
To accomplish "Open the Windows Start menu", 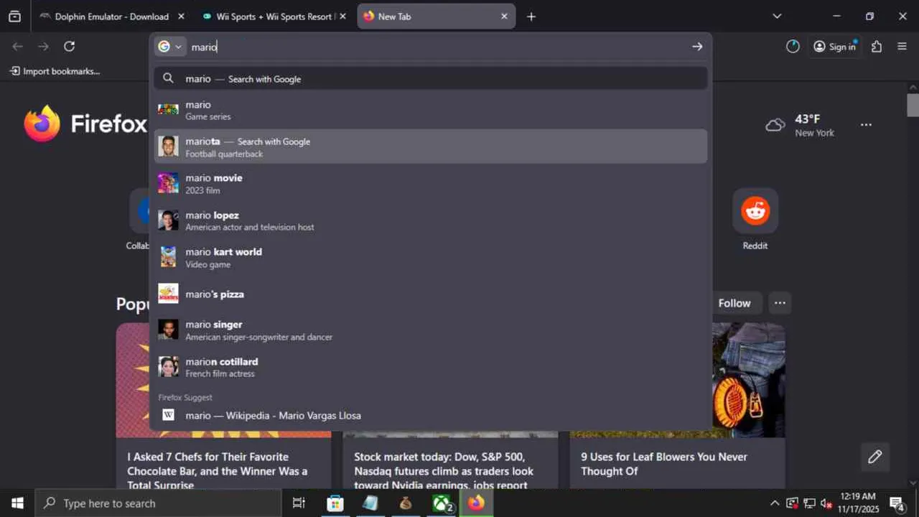I will click(17, 503).
